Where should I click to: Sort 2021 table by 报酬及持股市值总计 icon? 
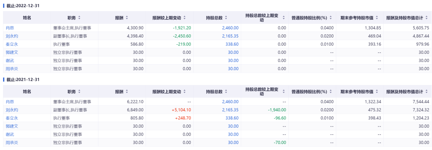(x=426, y=91)
